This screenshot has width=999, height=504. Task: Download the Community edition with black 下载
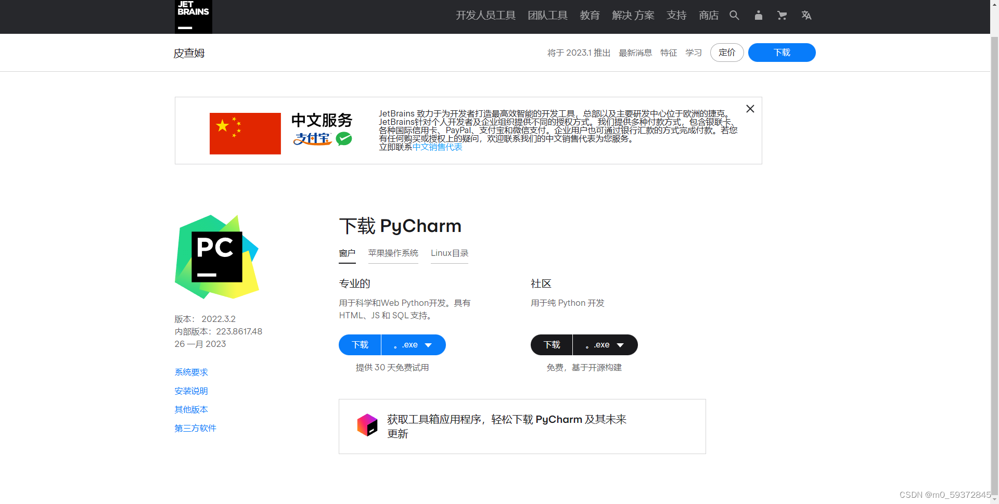coord(552,345)
